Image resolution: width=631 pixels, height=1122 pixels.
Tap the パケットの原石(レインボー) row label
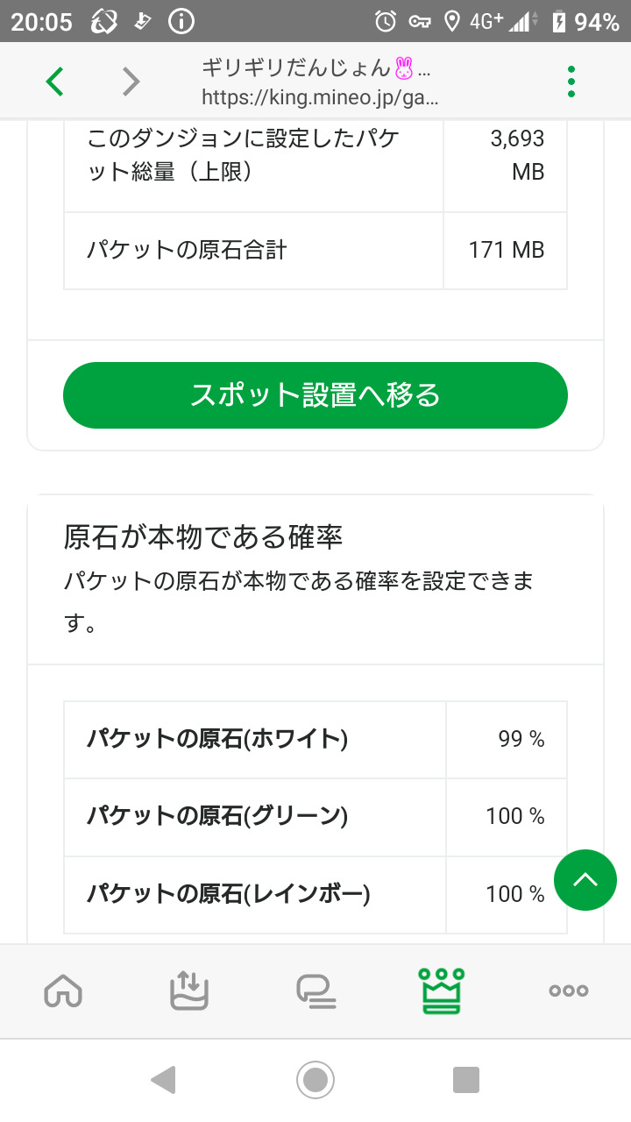coord(228,894)
